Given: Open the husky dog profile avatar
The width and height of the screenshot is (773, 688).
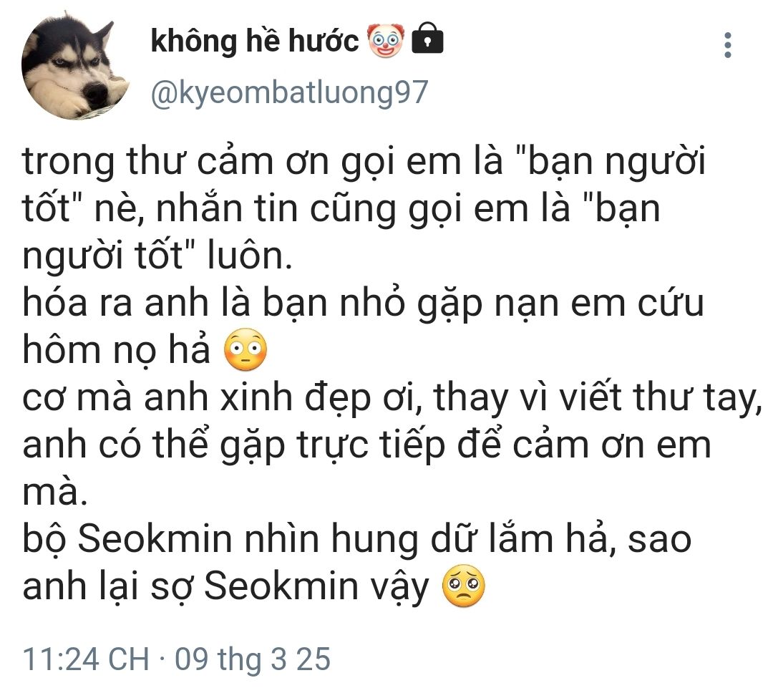Looking at the screenshot, I should (75, 66).
